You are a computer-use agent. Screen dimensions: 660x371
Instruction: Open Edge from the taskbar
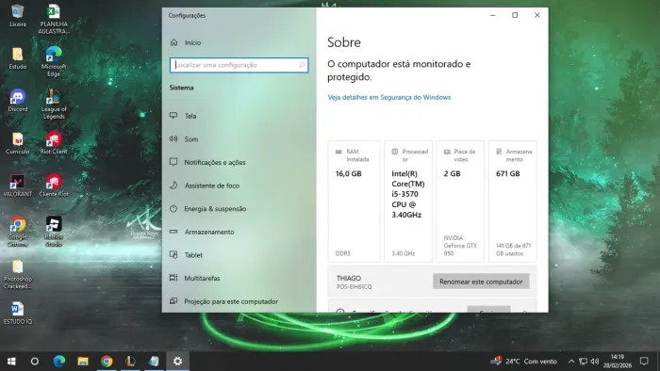coord(58,361)
